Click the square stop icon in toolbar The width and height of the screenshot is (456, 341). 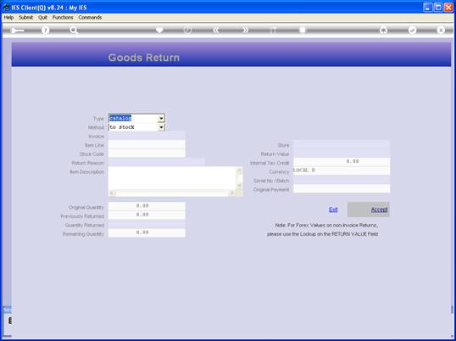[303, 30]
